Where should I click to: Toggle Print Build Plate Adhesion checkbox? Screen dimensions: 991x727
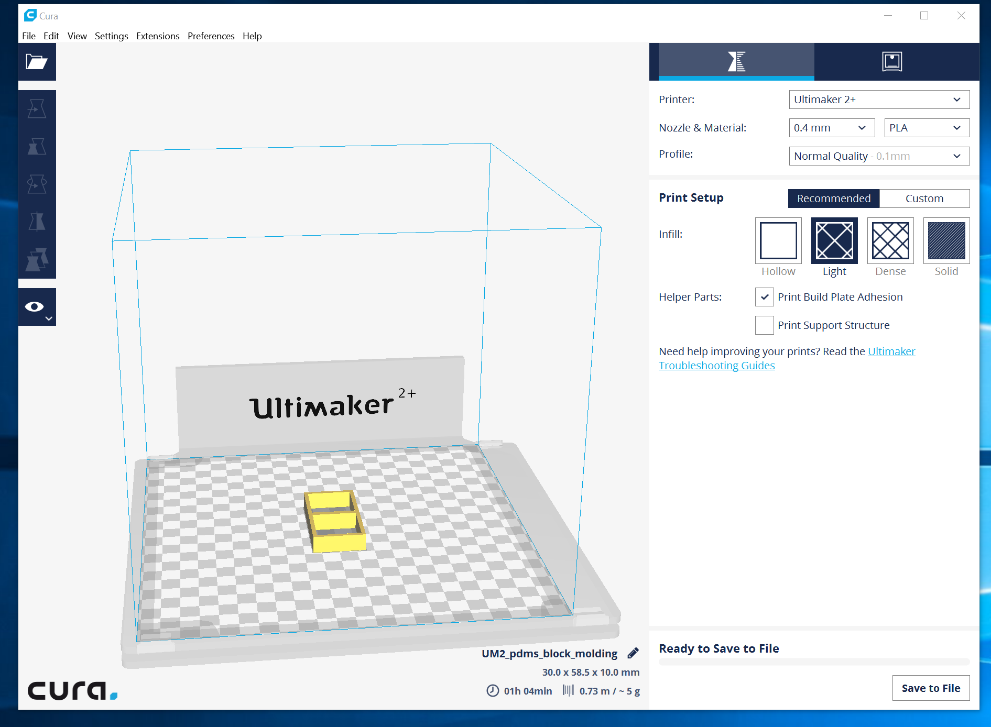click(765, 297)
